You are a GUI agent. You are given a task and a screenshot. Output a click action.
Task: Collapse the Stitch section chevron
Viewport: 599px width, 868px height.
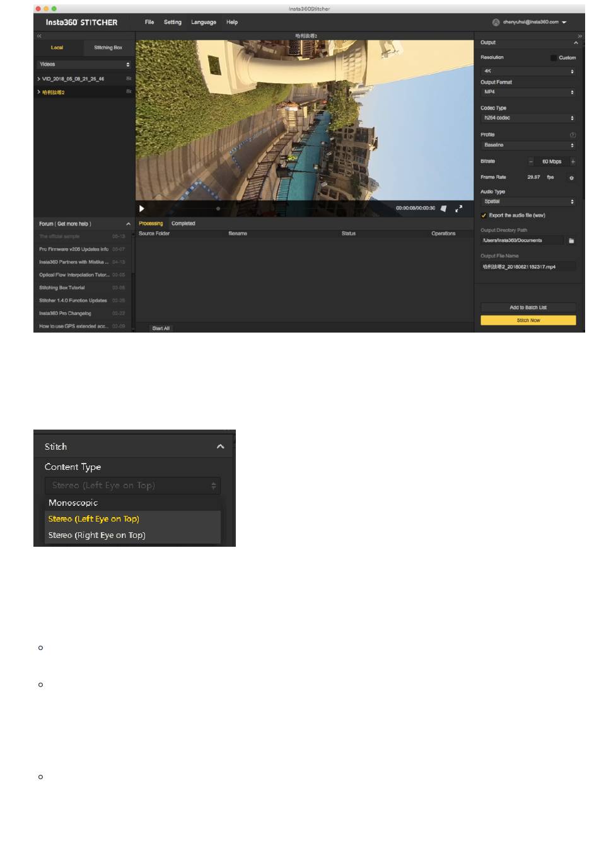pos(220,447)
